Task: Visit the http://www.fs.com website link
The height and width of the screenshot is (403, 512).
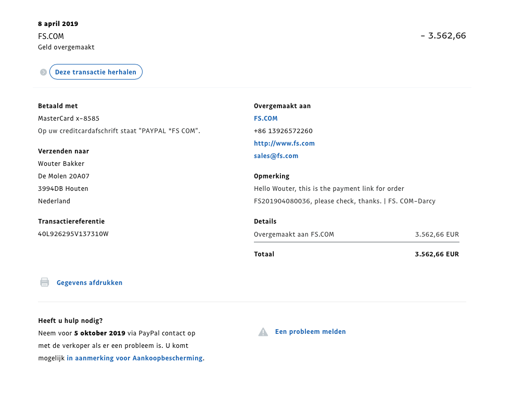Action: click(284, 144)
